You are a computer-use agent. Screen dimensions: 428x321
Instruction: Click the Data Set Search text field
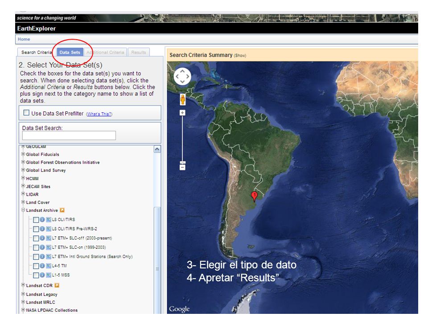69,136
